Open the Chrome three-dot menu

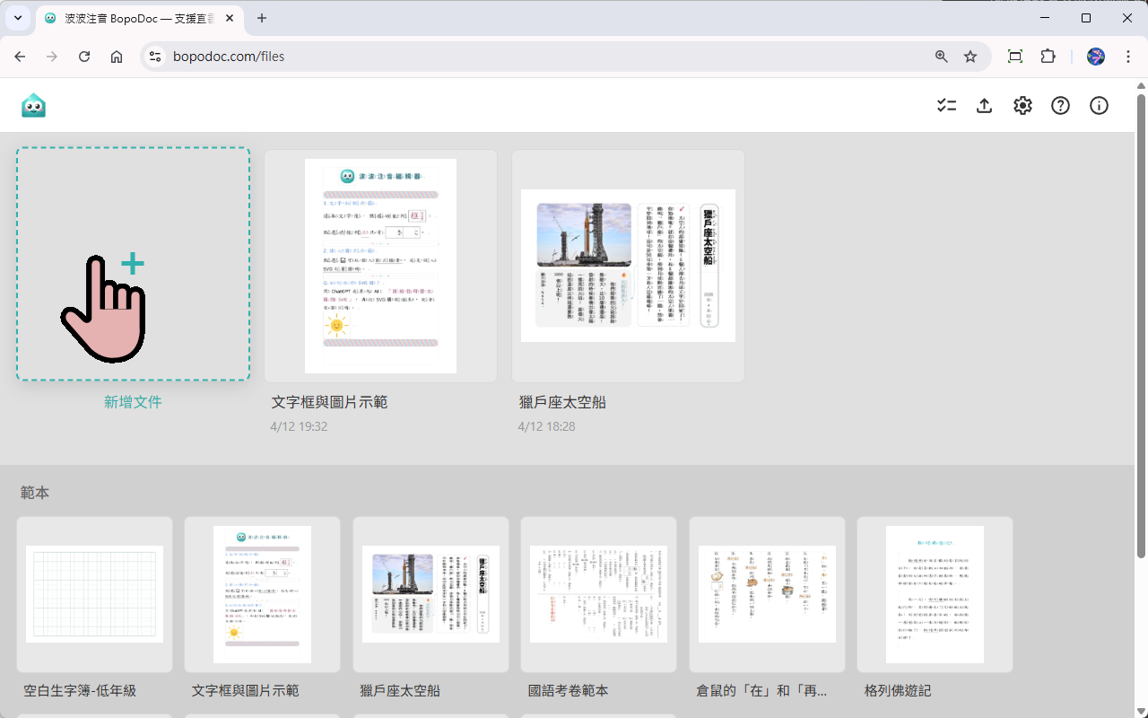pyautogui.click(x=1128, y=56)
